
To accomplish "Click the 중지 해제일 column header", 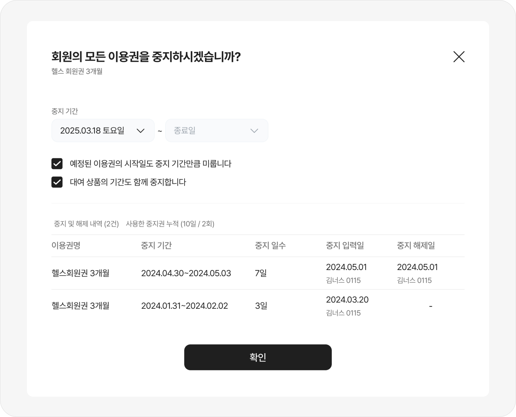I will 416,246.
